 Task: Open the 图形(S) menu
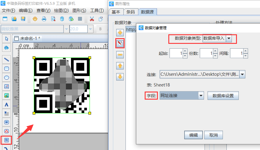point(79,10)
